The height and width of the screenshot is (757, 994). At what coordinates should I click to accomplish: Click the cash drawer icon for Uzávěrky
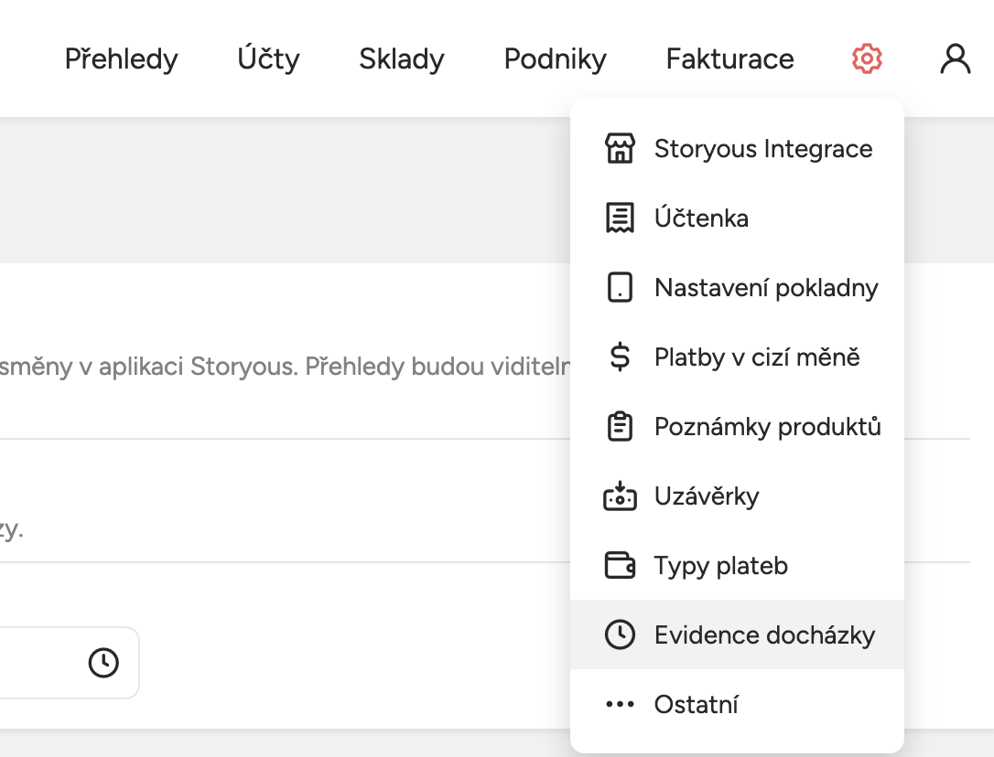pyautogui.click(x=621, y=496)
